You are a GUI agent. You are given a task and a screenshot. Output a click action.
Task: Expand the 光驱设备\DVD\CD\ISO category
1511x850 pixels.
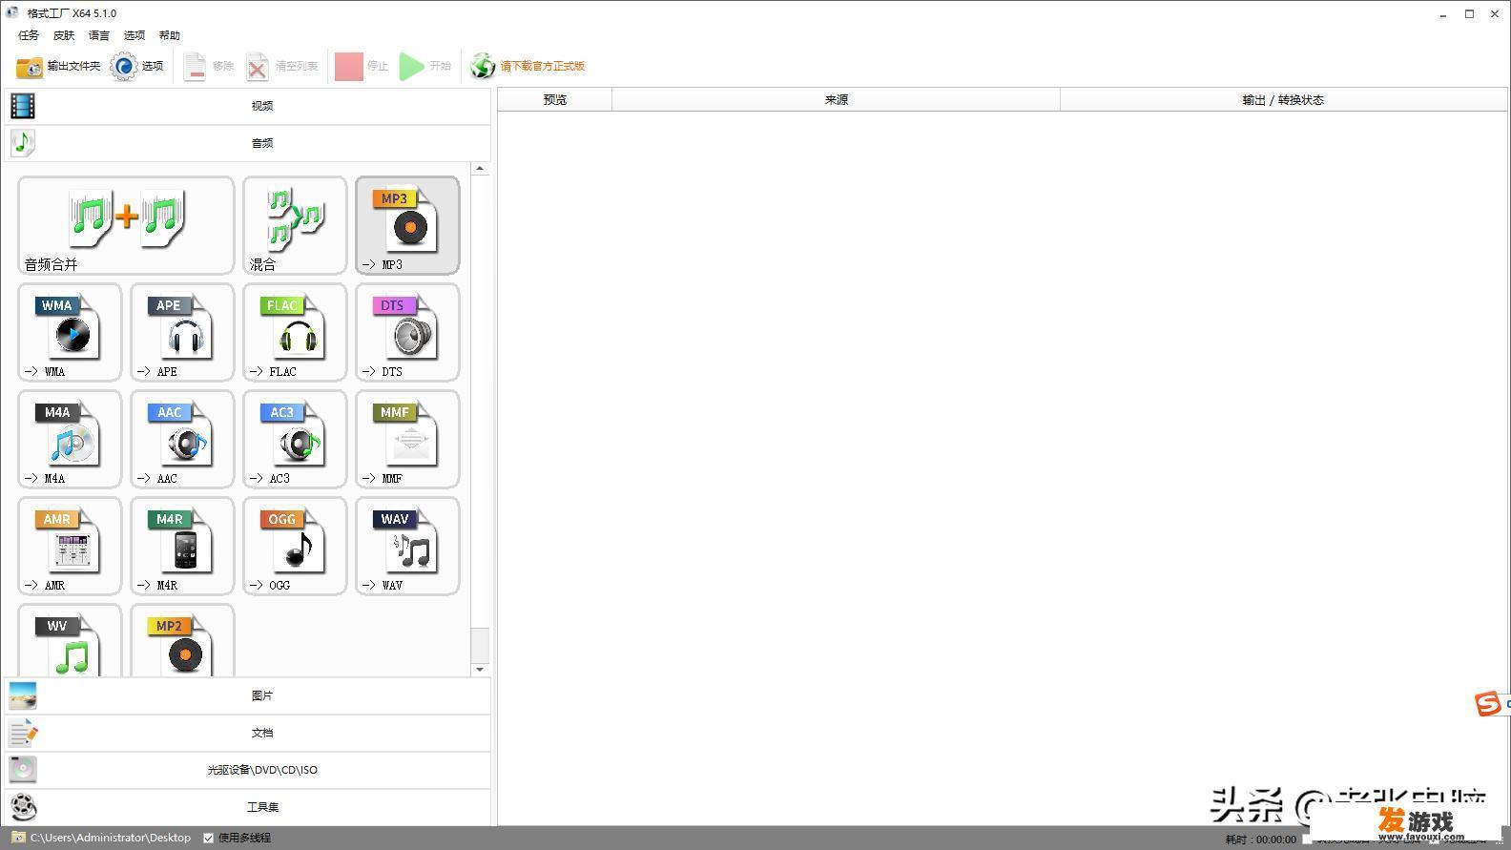coord(248,770)
